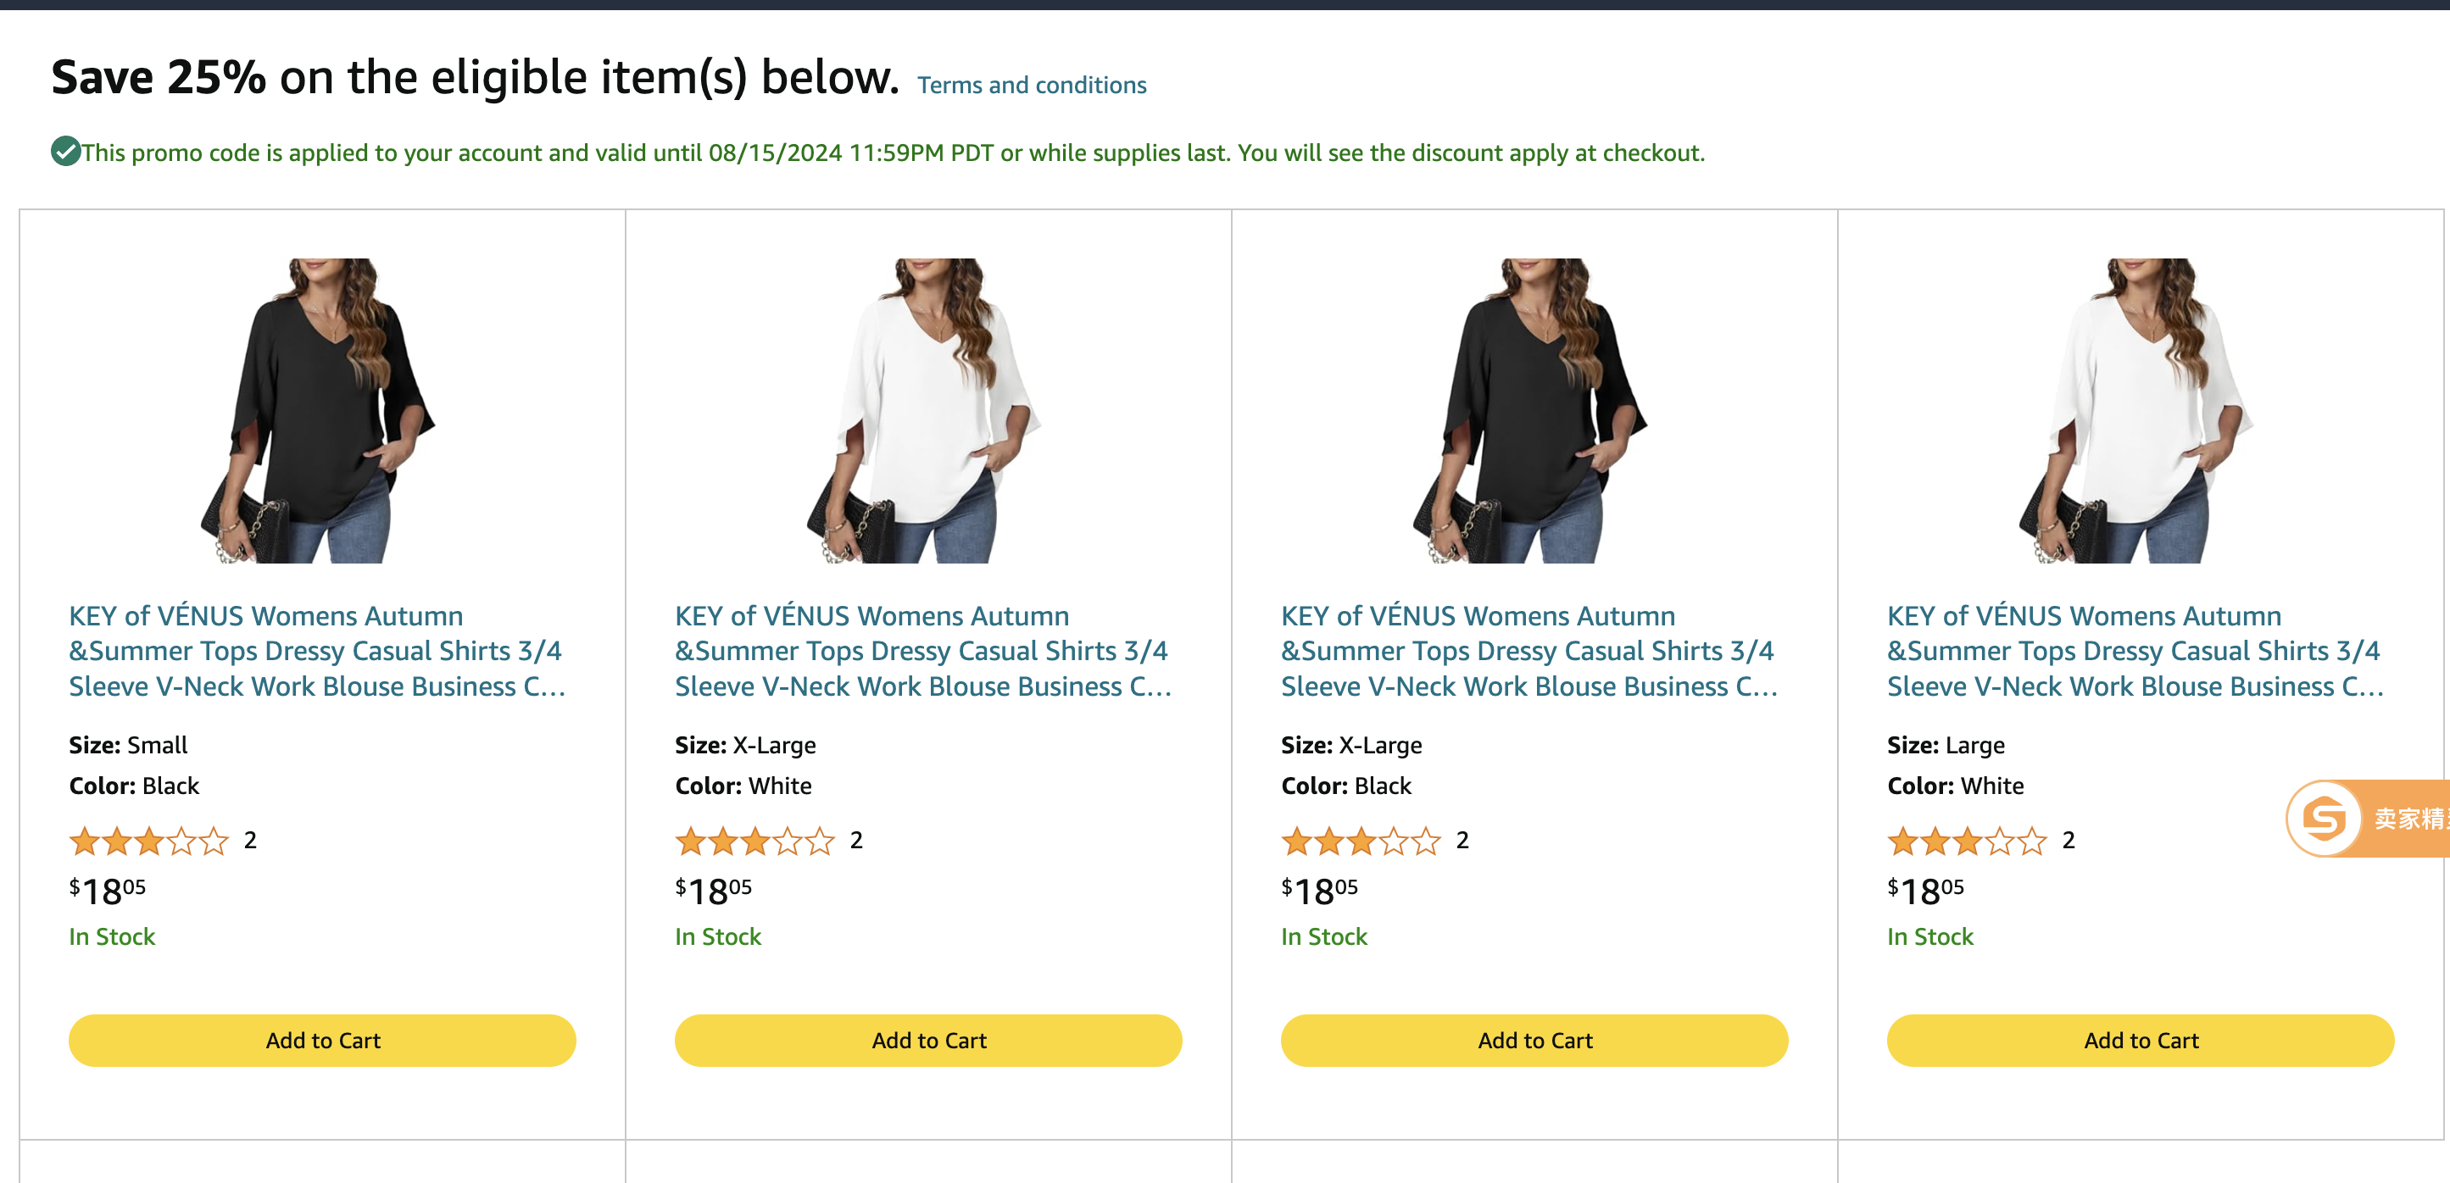Open the X-Large White shirt product title
Viewport: 2450px width, 1183px height.
(x=922, y=651)
